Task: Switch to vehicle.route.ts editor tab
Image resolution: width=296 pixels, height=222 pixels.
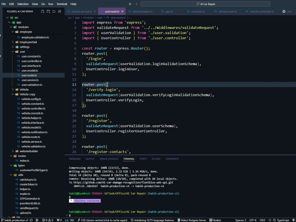Action: click(x=225, y=12)
